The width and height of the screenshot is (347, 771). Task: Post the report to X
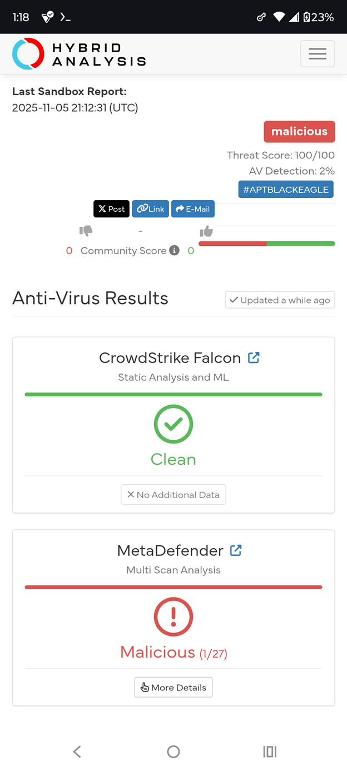(x=111, y=209)
